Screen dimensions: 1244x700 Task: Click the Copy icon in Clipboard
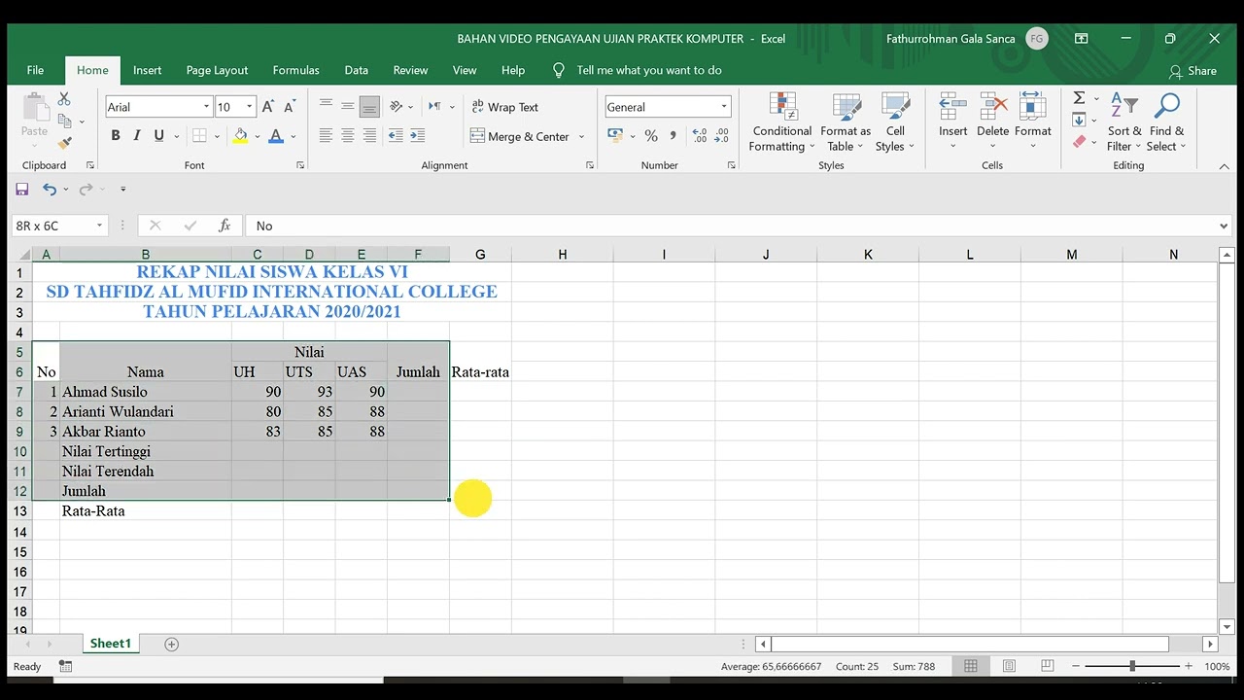pyautogui.click(x=65, y=122)
